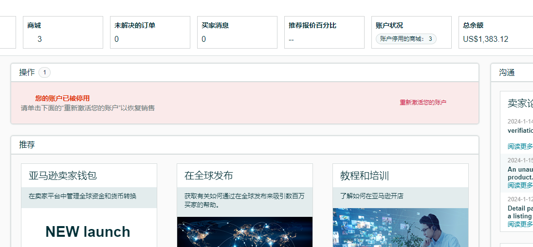Click the world map thumbnail in 在全球发布

click(245, 232)
